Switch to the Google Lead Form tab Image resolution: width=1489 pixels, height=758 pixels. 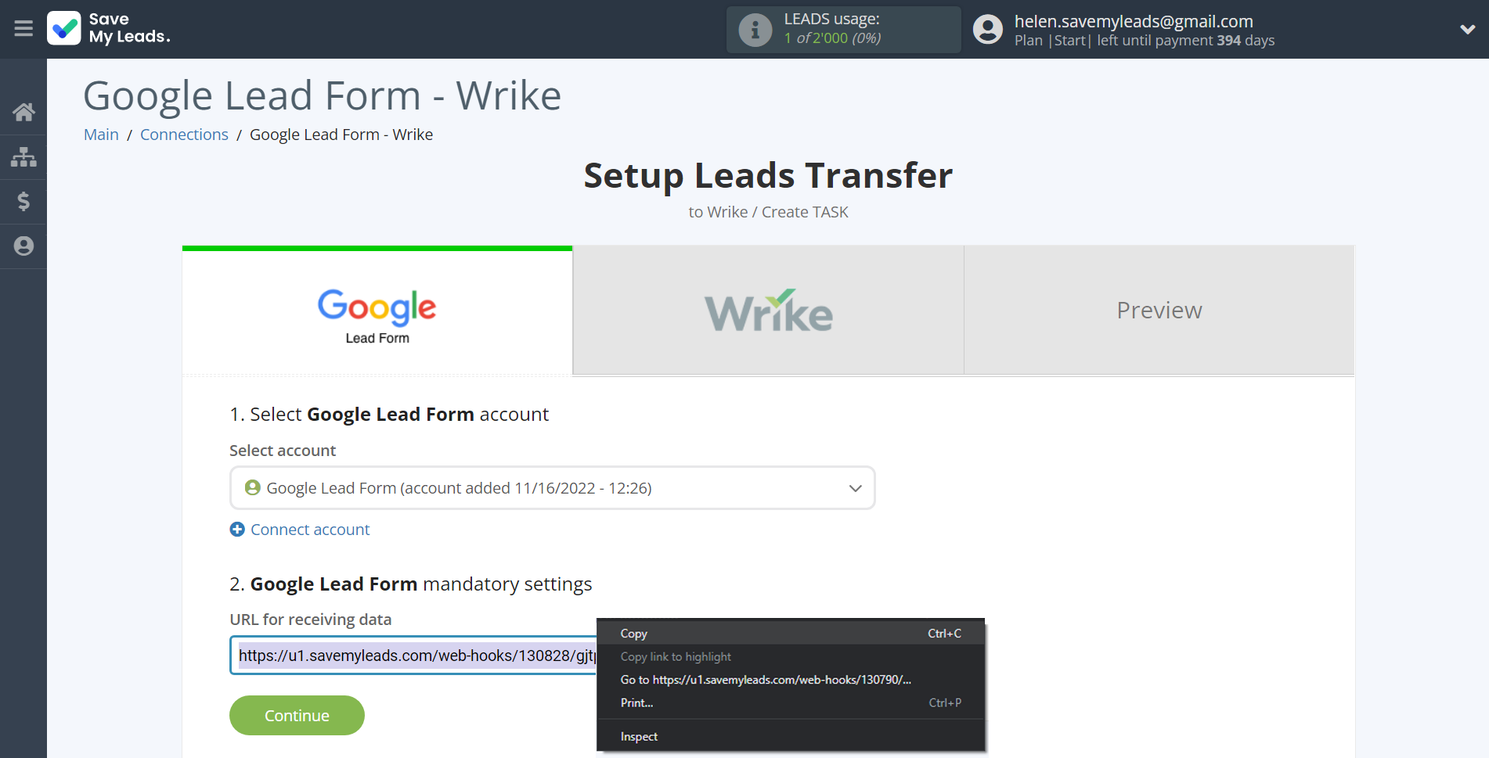click(377, 312)
